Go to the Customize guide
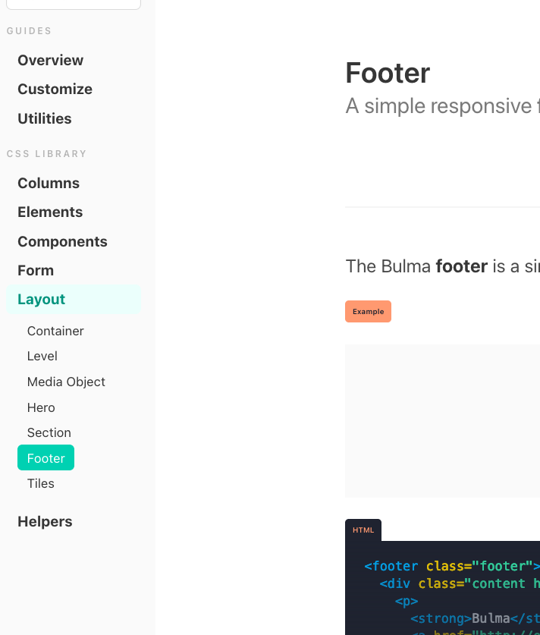Viewport: 540px width, 635px height. point(55,89)
